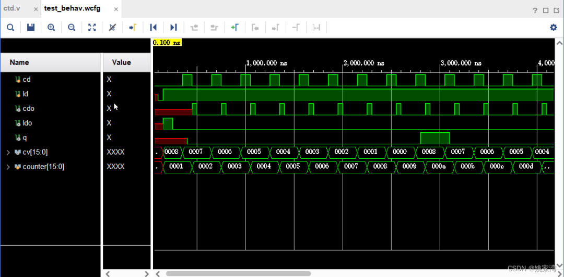Jump to the last time with the go-to-end icon

(173, 28)
